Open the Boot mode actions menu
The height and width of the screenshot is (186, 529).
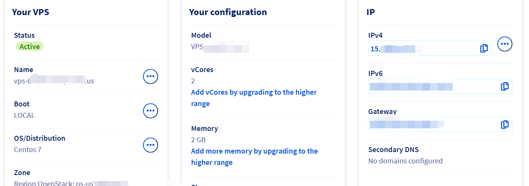tap(151, 111)
